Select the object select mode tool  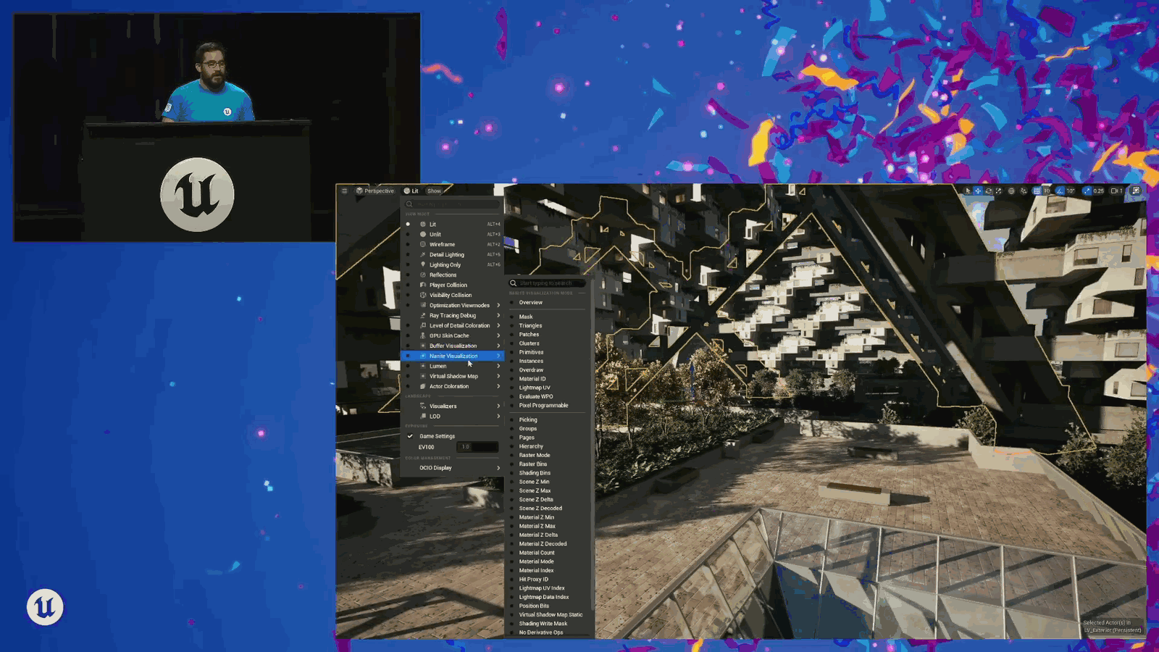[968, 191]
